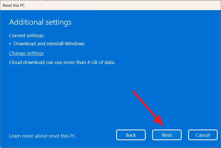Proceed to the next reset step
221x148 pixels.
[x=167, y=135]
